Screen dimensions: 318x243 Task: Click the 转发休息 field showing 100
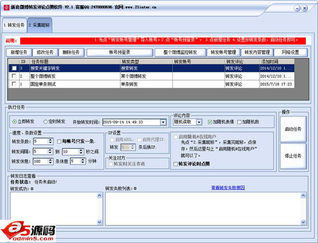coord(41,161)
